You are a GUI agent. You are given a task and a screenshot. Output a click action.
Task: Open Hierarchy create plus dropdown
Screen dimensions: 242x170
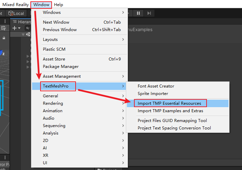coord(16,28)
